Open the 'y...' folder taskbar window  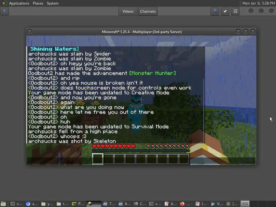47,204
